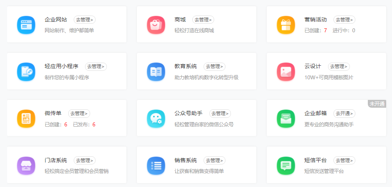Click the 销售系统 title text
The height and width of the screenshot is (187, 392).
(x=186, y=160)
